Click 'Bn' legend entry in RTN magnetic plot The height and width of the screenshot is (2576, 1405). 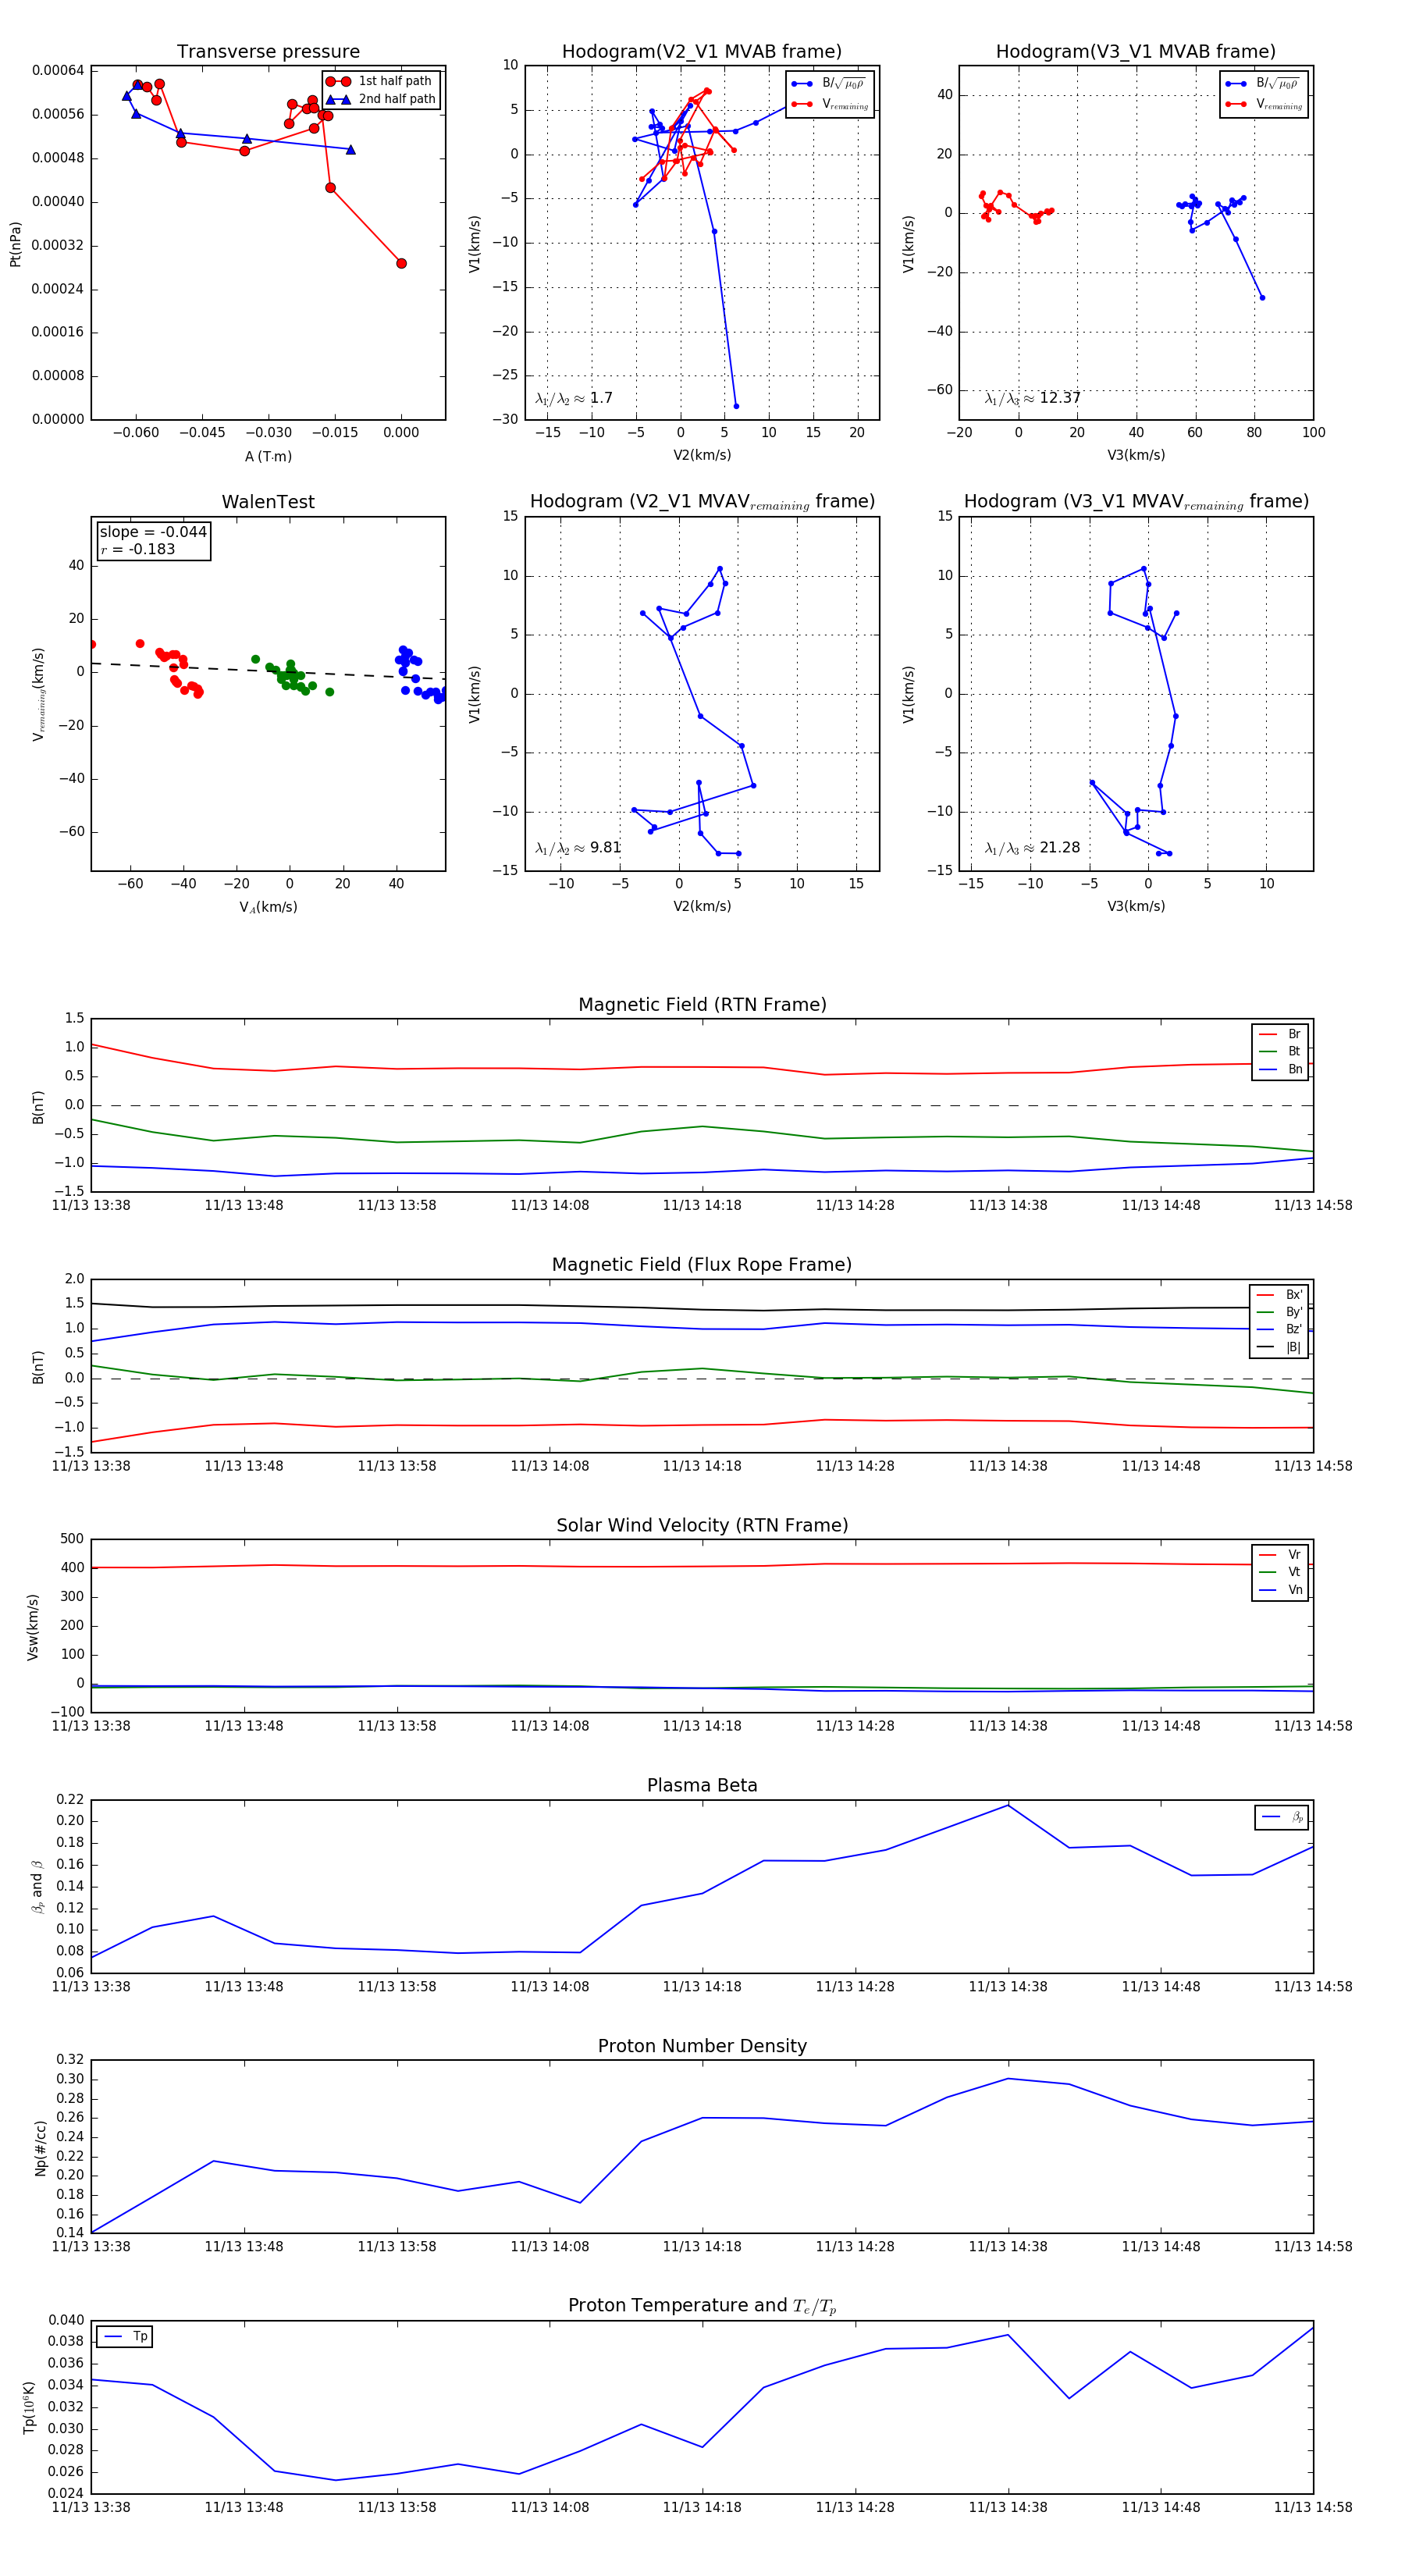1280,1069
